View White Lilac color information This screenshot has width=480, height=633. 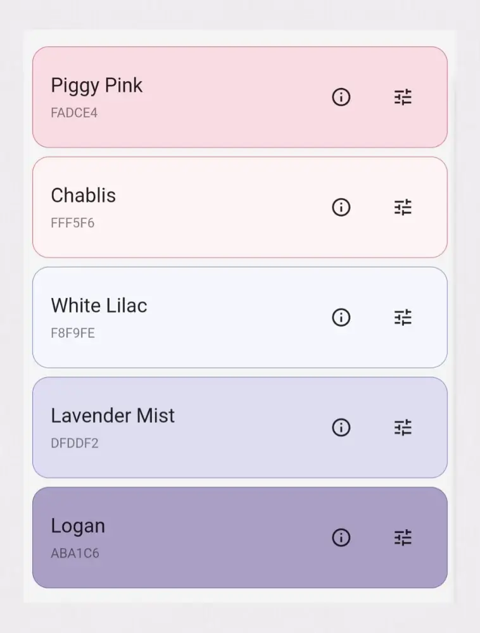(x=341, y=317)
